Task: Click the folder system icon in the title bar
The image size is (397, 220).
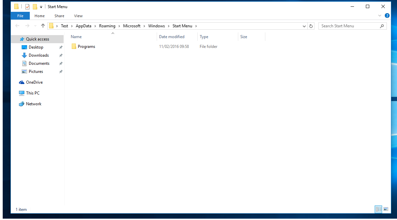Action: click(x=17, y=6)
